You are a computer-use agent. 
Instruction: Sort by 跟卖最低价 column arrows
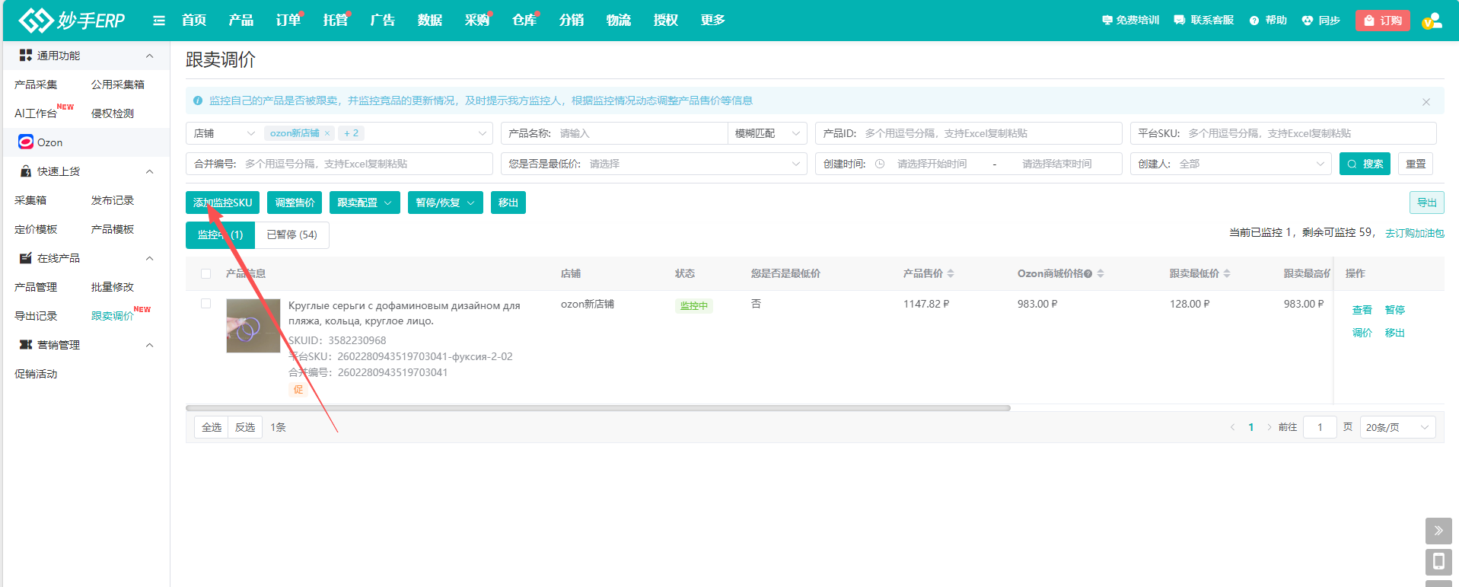(1227, 273)
